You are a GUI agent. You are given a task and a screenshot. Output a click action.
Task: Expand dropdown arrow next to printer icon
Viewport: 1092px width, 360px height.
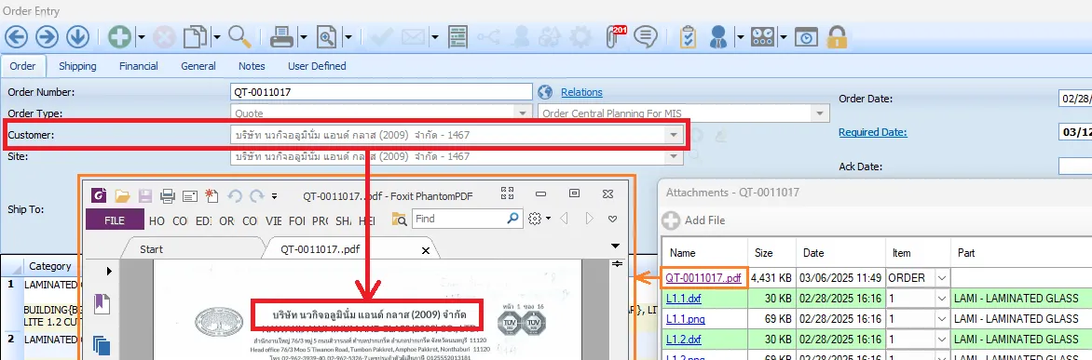pyautogui.click(x=303, y=37)
